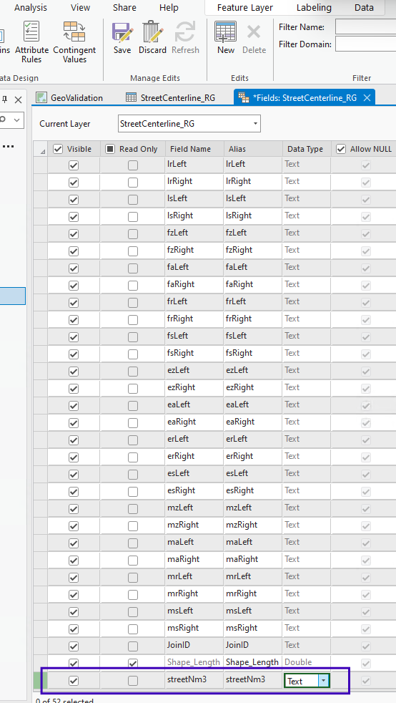The height and width of the screenshot is (703, 396).
Task: Click the Filter Name input field
Action: [x=365, y=27]
